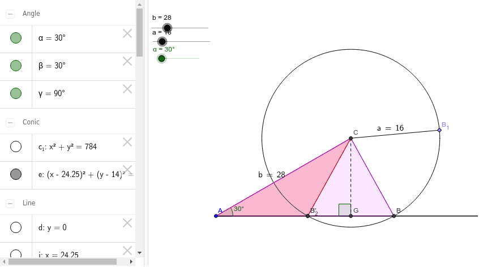Image resolution: width=479 pixels, height=267 pixels.
Task: Delete conic e entry
Action: (127, 170)
